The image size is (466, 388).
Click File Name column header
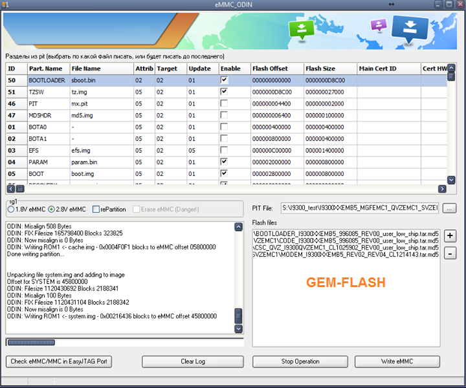(102, 69)
